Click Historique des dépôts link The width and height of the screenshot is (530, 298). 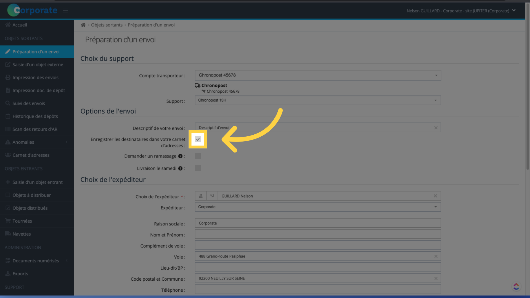[x=35, y=116]
